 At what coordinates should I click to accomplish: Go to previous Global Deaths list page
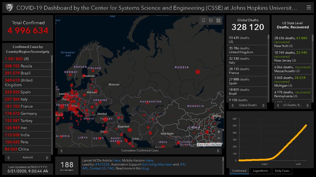pos(233,105)
